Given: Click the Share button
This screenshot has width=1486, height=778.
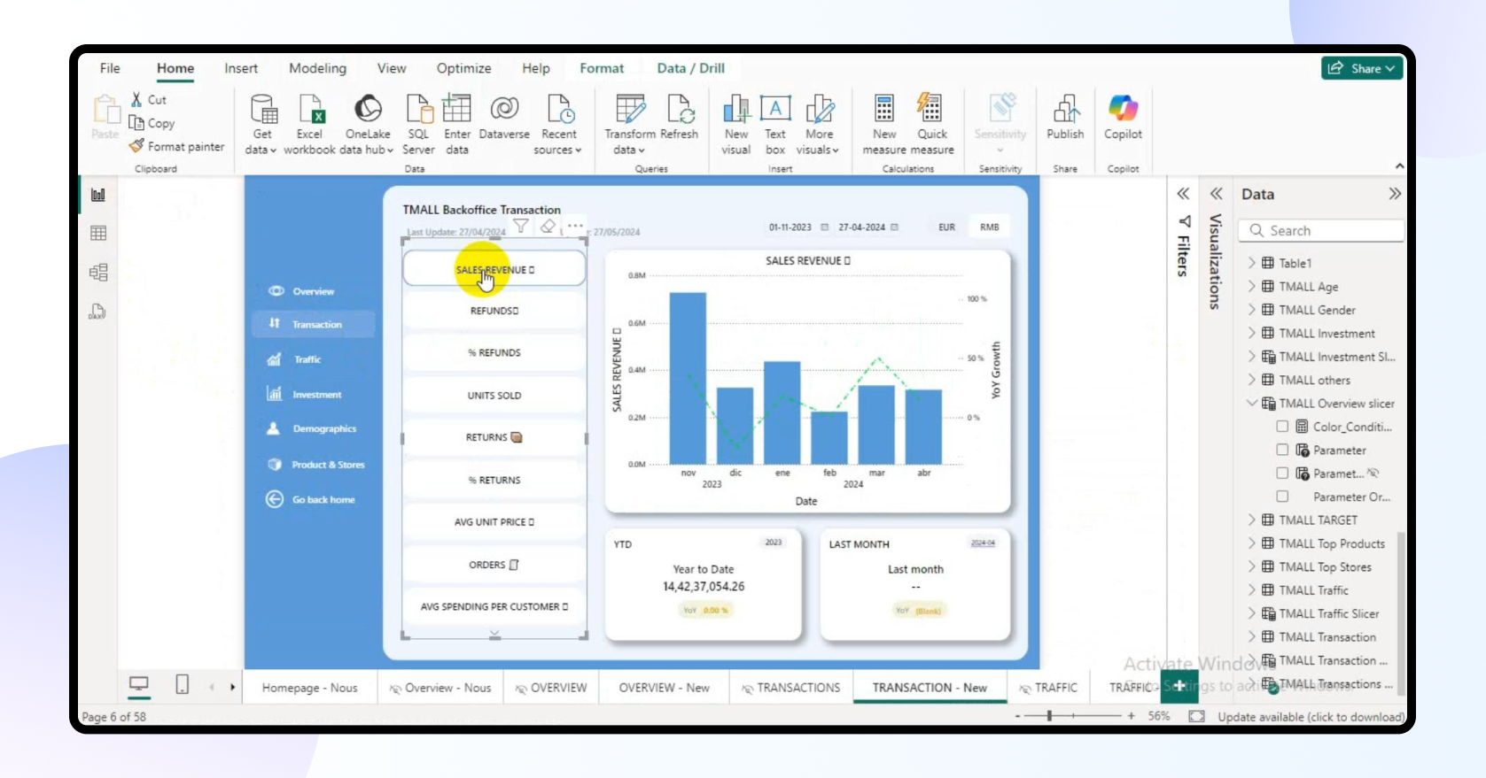Looking at the screenshot, I should 1362,68.
